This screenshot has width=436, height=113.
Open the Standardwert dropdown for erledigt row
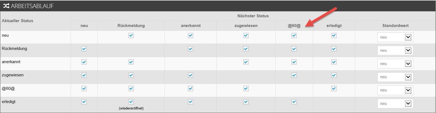pos(395,104)
